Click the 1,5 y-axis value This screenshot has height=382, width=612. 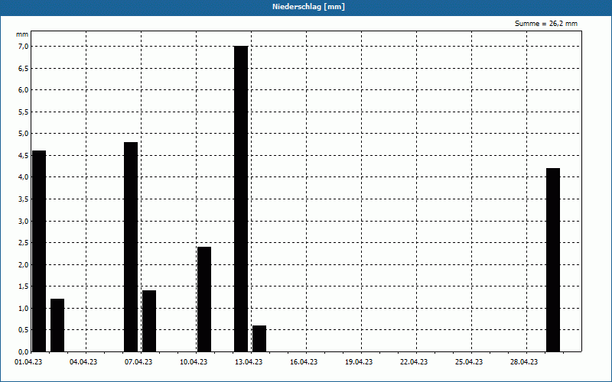(23, 286)
